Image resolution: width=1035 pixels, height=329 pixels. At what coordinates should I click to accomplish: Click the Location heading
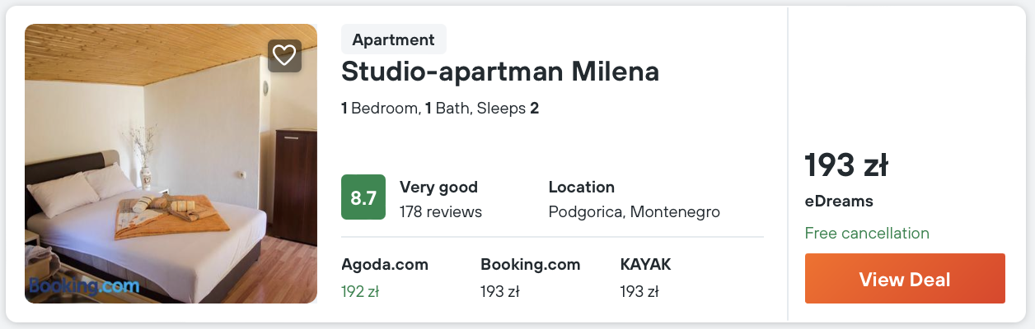(582, 187)
